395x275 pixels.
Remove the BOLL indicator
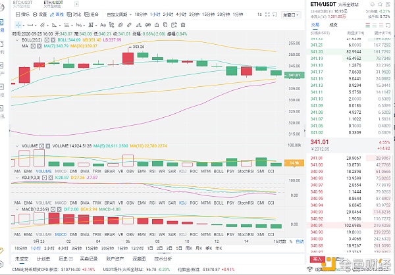[x=53, y=40]
